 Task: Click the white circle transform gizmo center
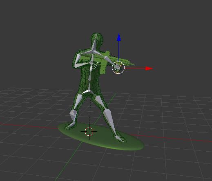pyautogui.click(x=118, y=68)
